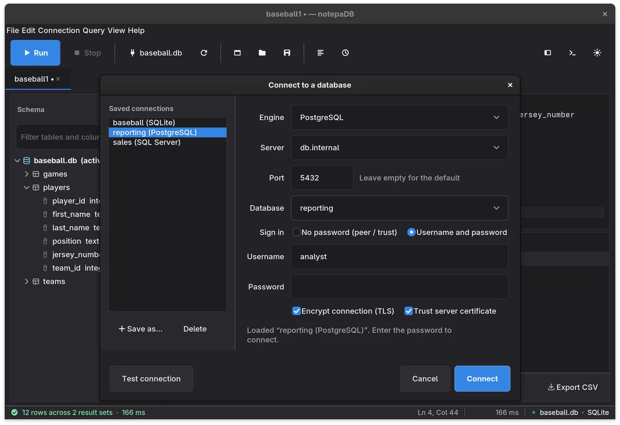
Task: Open query history clock icon
Action: coord(346,53)
